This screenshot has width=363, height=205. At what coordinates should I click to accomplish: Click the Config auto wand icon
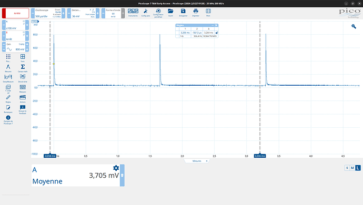[146, 13]
